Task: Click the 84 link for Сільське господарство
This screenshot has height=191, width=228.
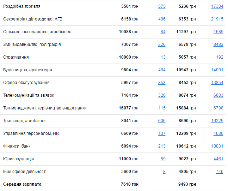Action: pyautogui.click(x=163, y=32)
